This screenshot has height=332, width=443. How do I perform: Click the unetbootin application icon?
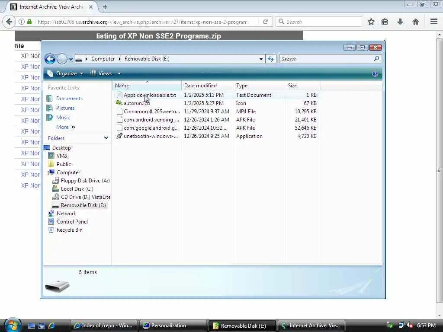tap(119, 136)
